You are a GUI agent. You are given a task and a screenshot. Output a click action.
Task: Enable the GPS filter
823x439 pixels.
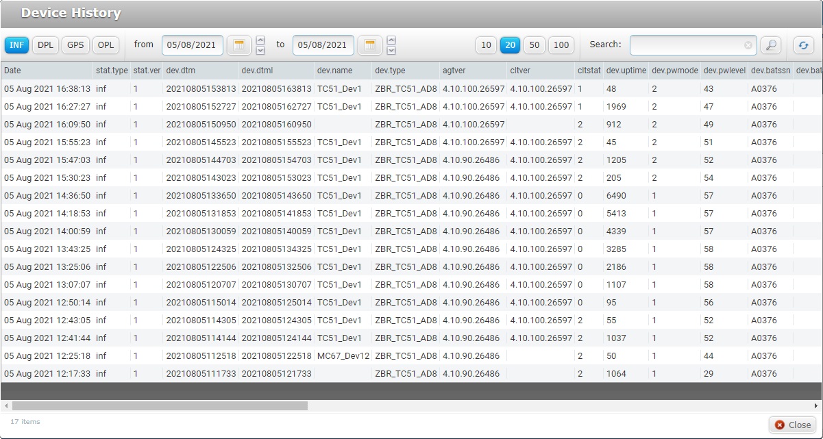pos(75,45)
